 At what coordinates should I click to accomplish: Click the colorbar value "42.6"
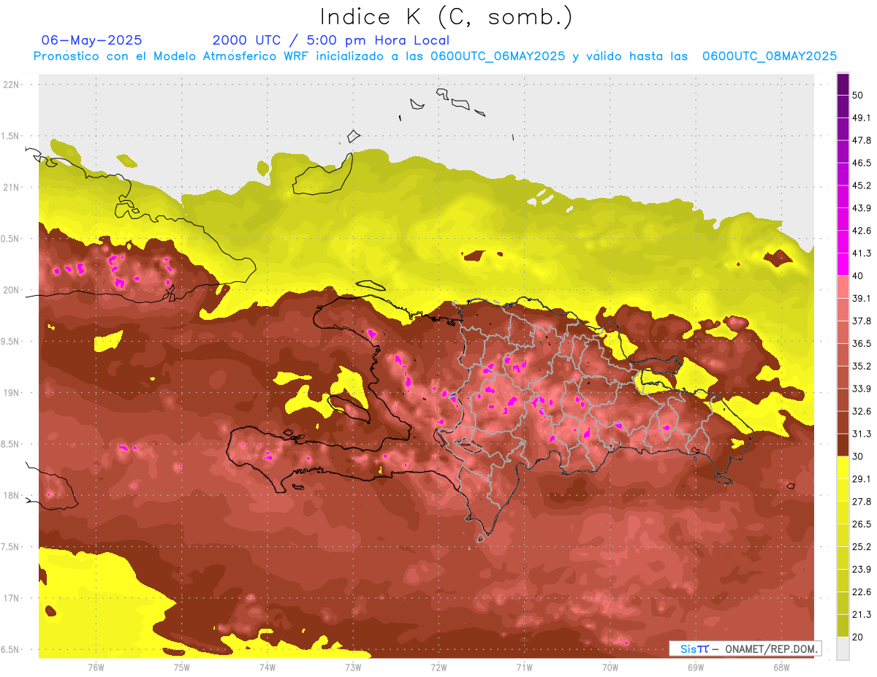click(862, 231)
